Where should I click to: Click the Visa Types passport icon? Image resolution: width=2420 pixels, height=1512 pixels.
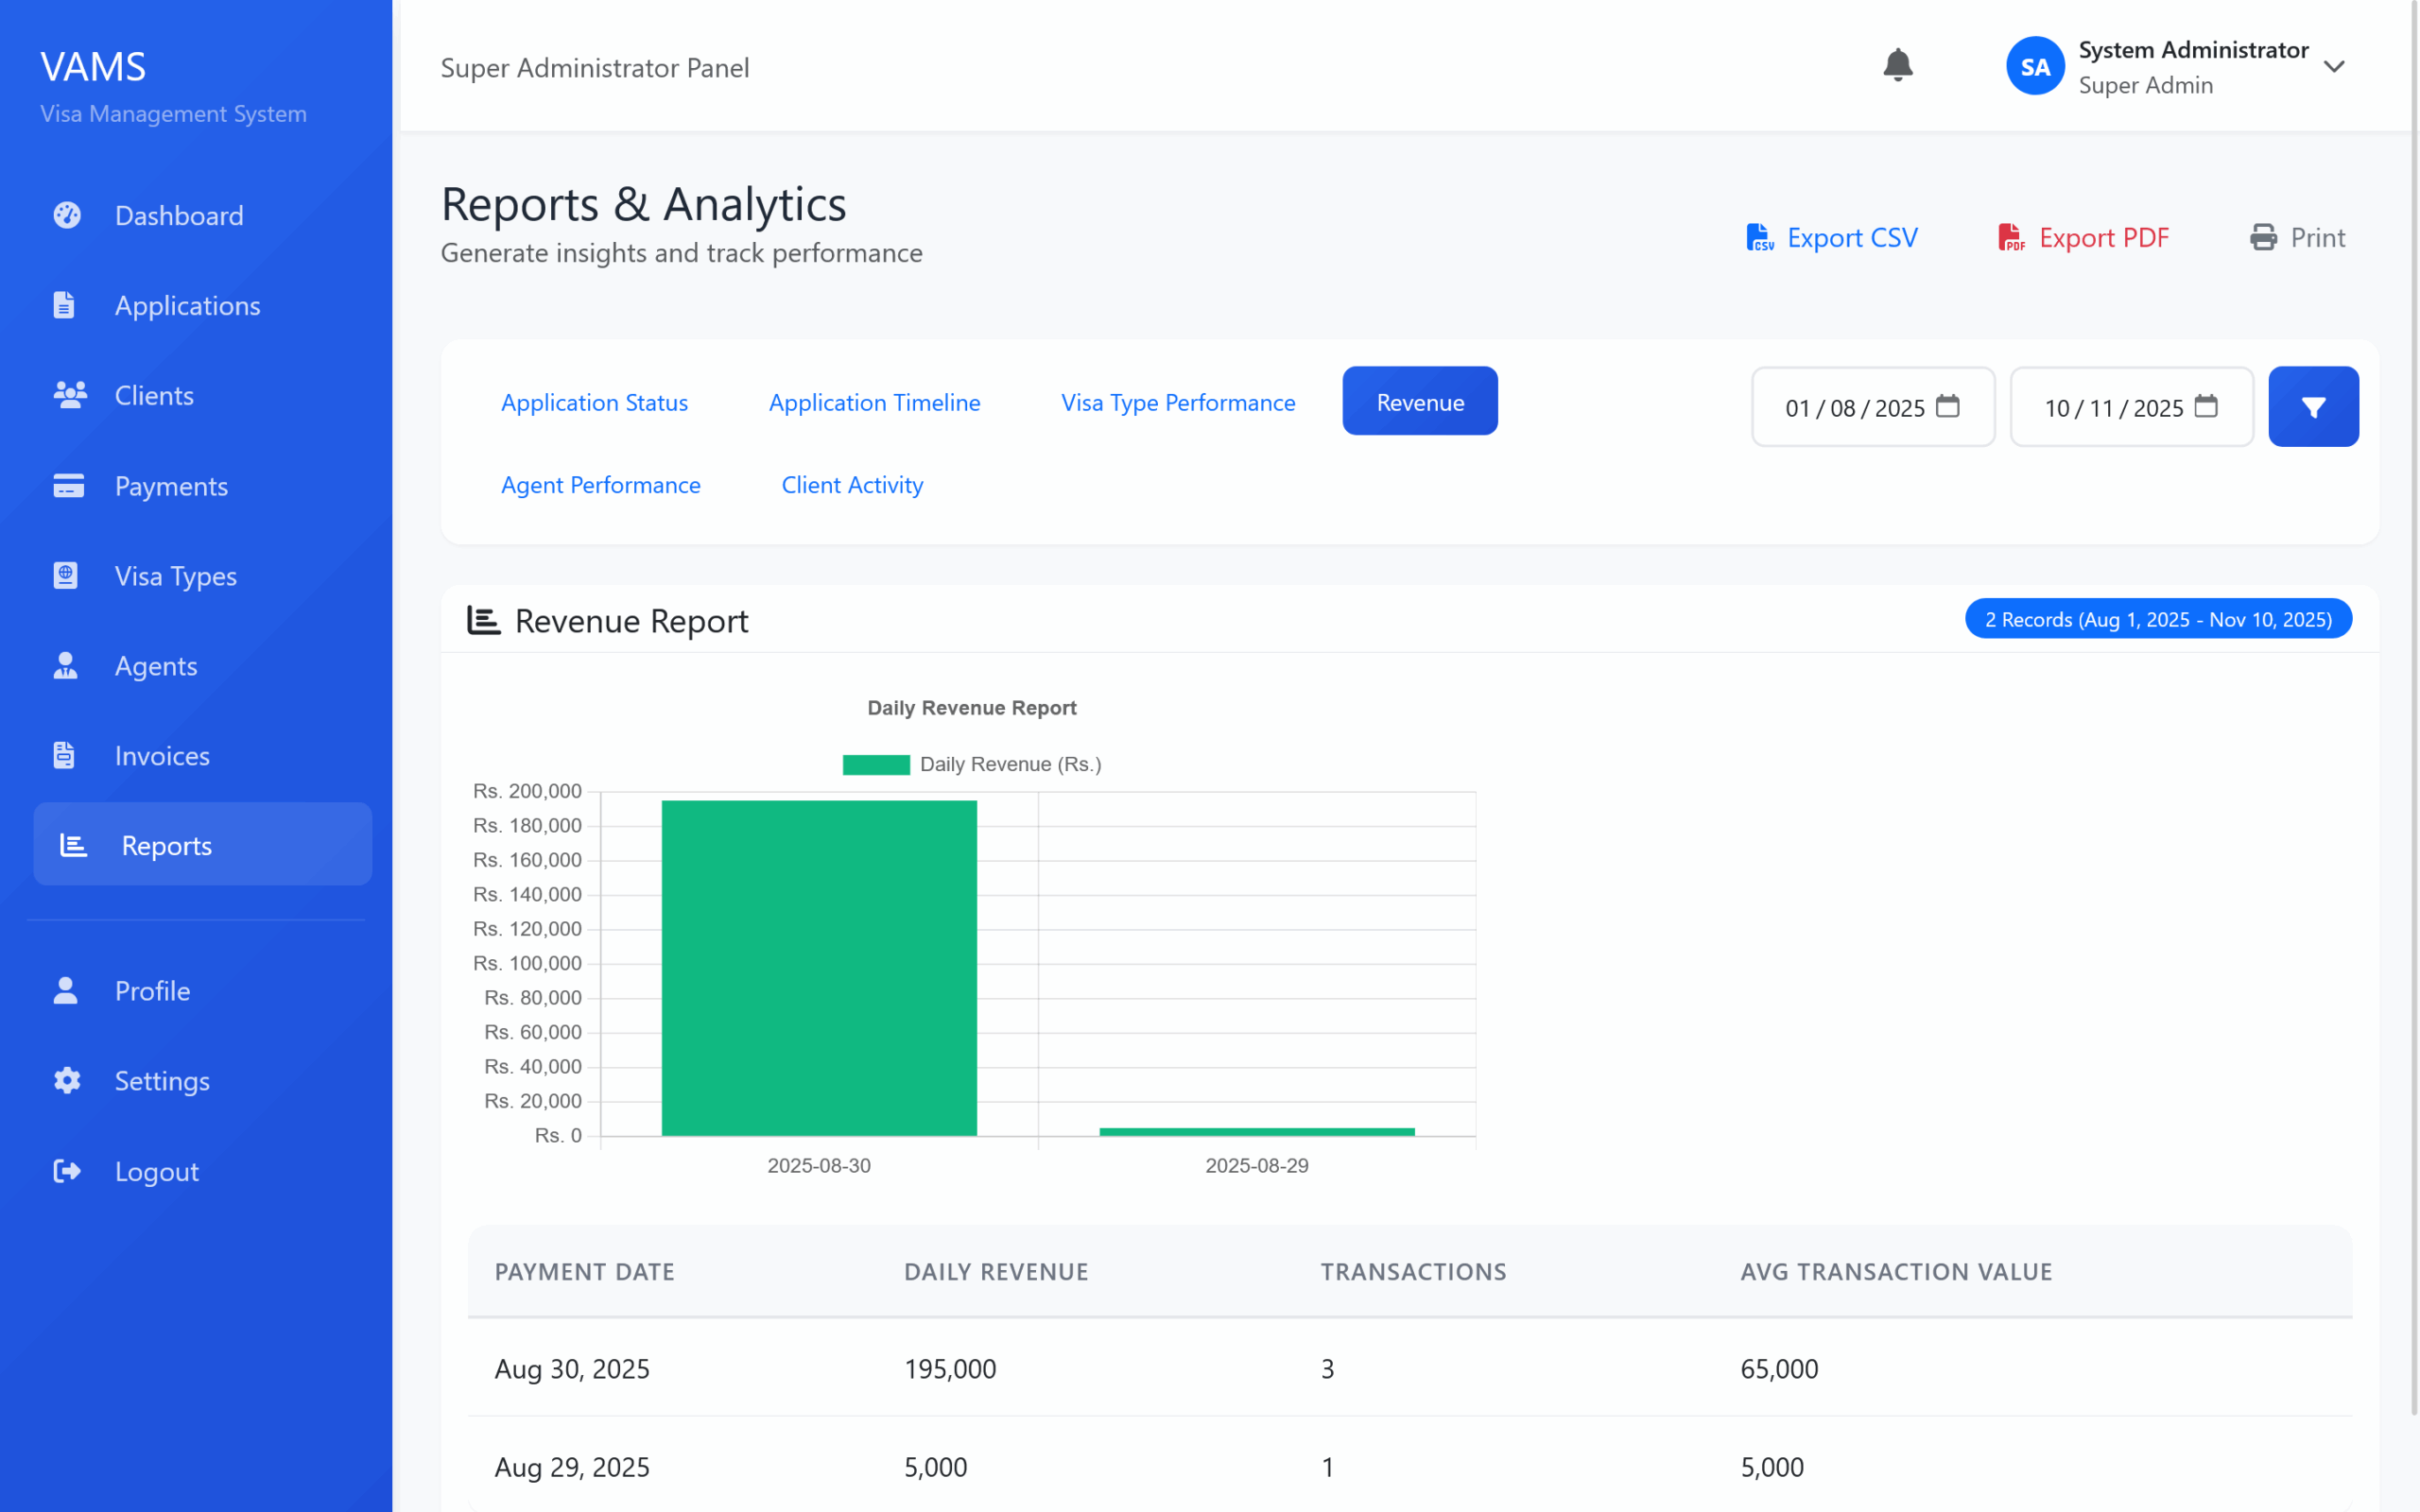65,576
